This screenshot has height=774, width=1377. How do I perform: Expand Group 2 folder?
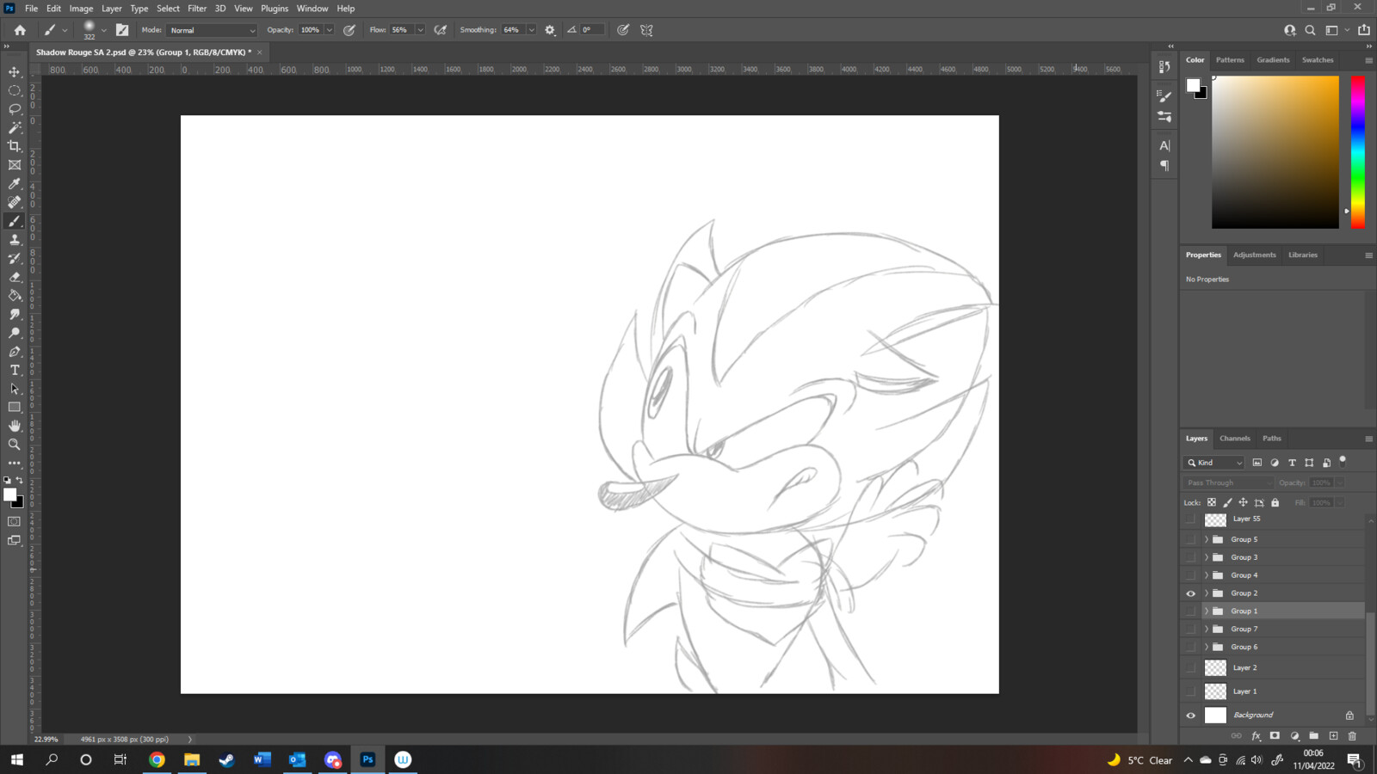[x=1206, y=593]
